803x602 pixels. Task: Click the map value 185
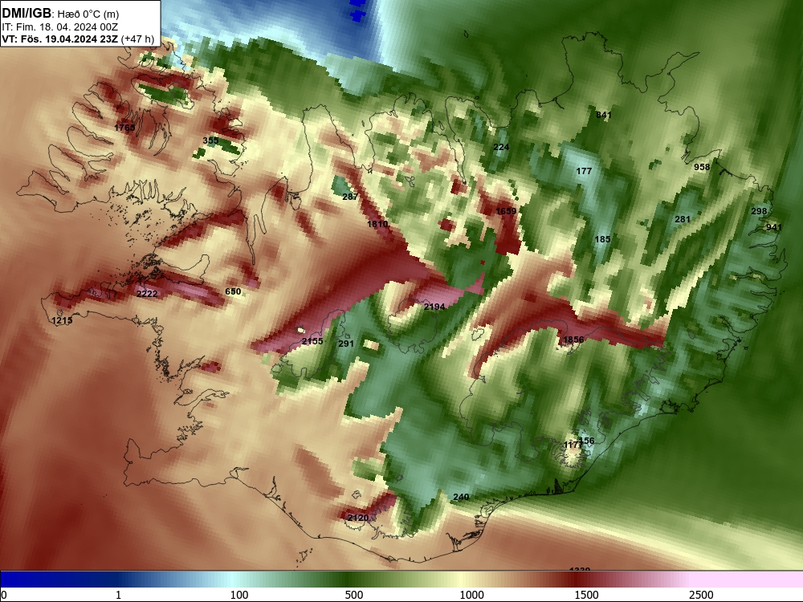coord(602,239)
